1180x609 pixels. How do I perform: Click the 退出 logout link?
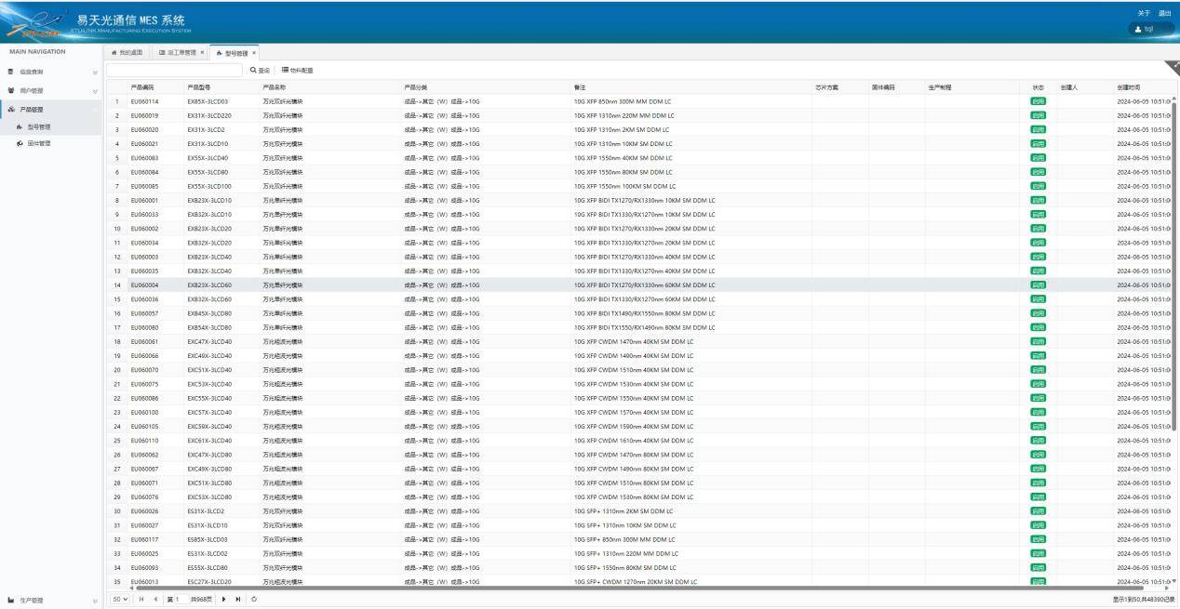point(1164,14)
